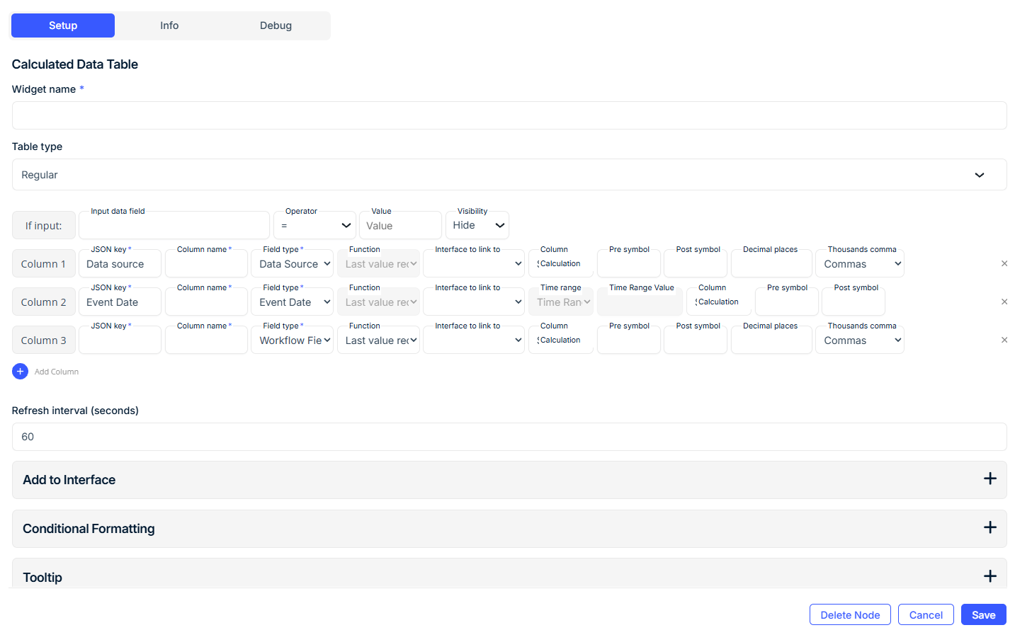Click Column 1 Post symbol field
Screen dimensions: 1015x630
click(x=696, y=263)
